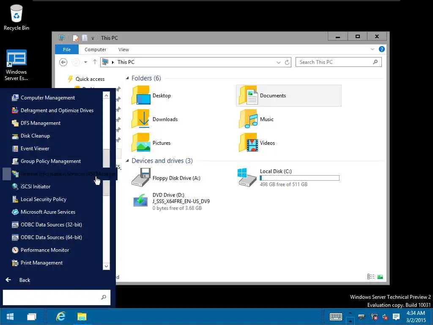433x325 pixels.
Task: Open ODBC Data Sources (32-bit)
Action: tap(52, 225)
